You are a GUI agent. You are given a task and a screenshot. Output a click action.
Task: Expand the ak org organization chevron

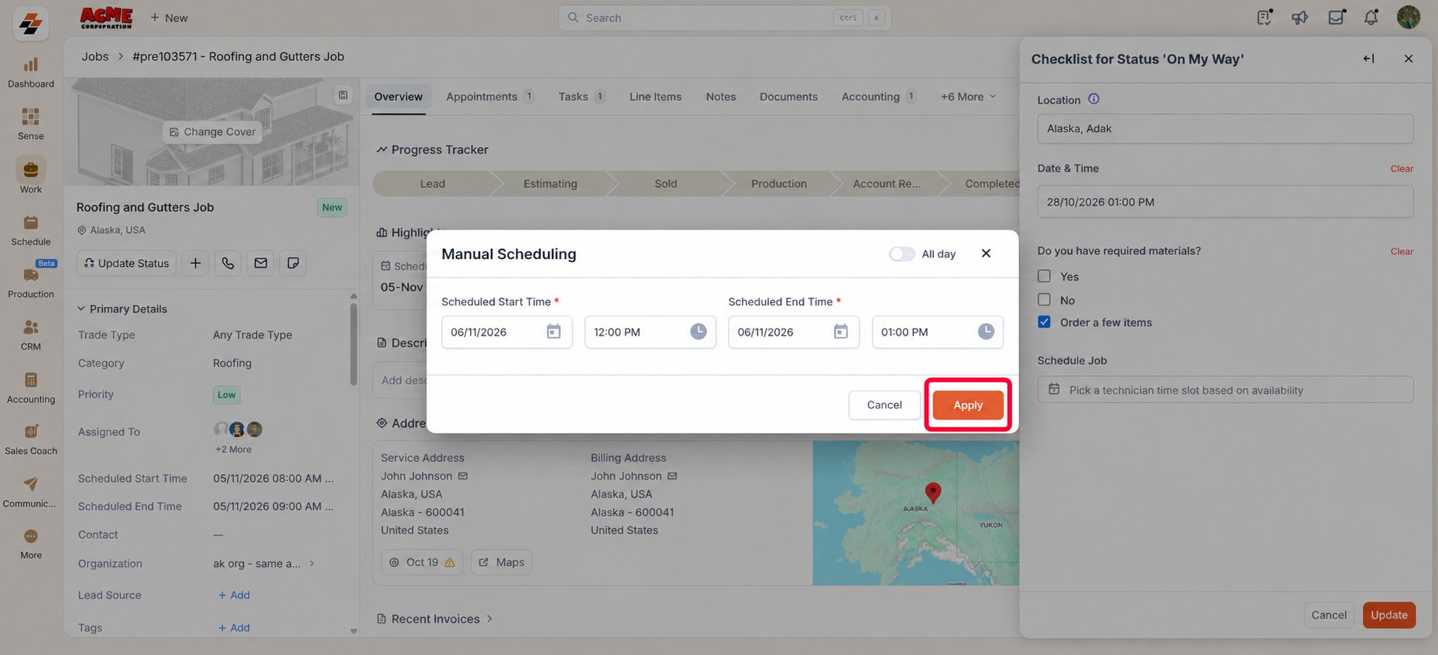click(311, 563)
